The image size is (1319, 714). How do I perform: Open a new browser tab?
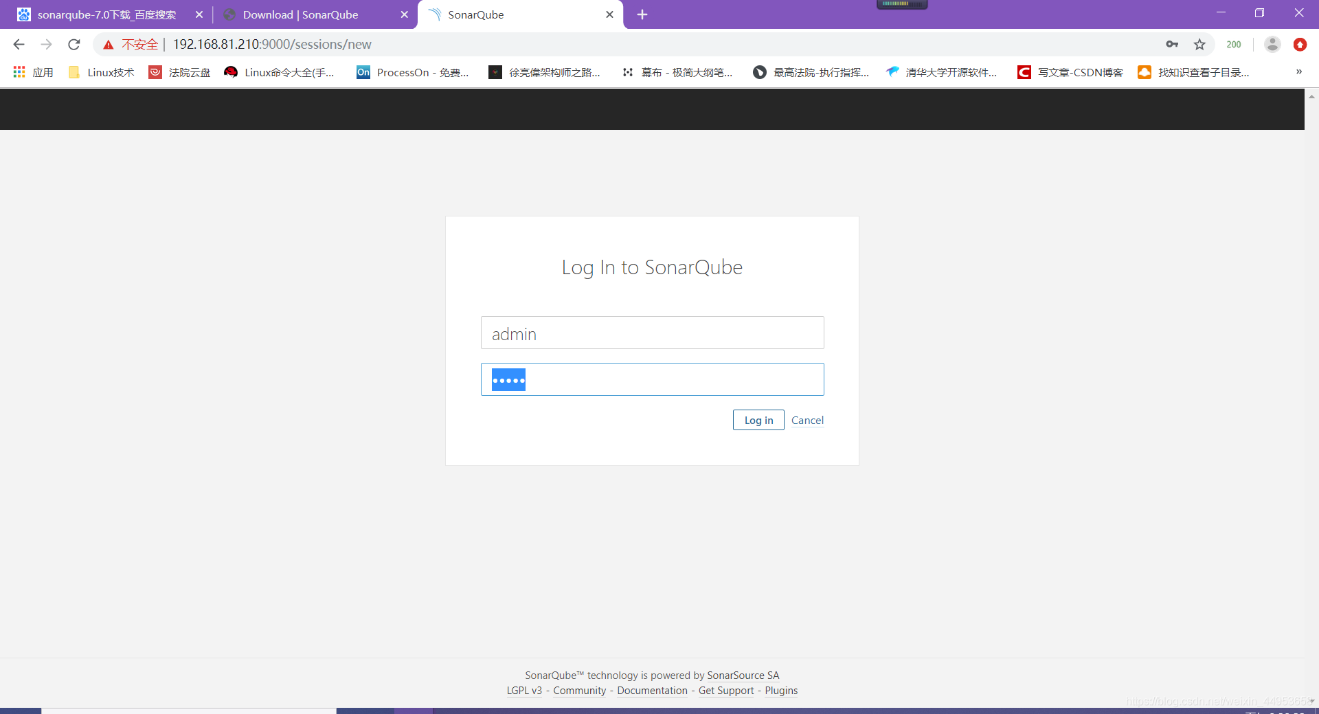(642, 14)
